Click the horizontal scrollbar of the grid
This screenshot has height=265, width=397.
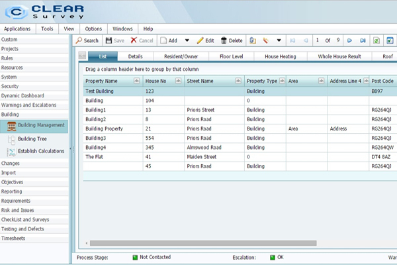point(203,243)
